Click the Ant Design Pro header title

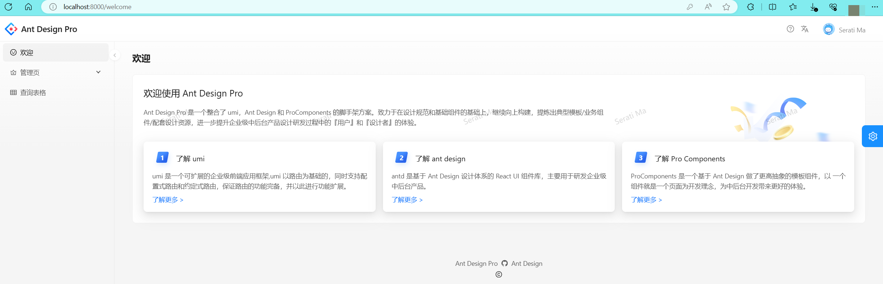[49, 29]
